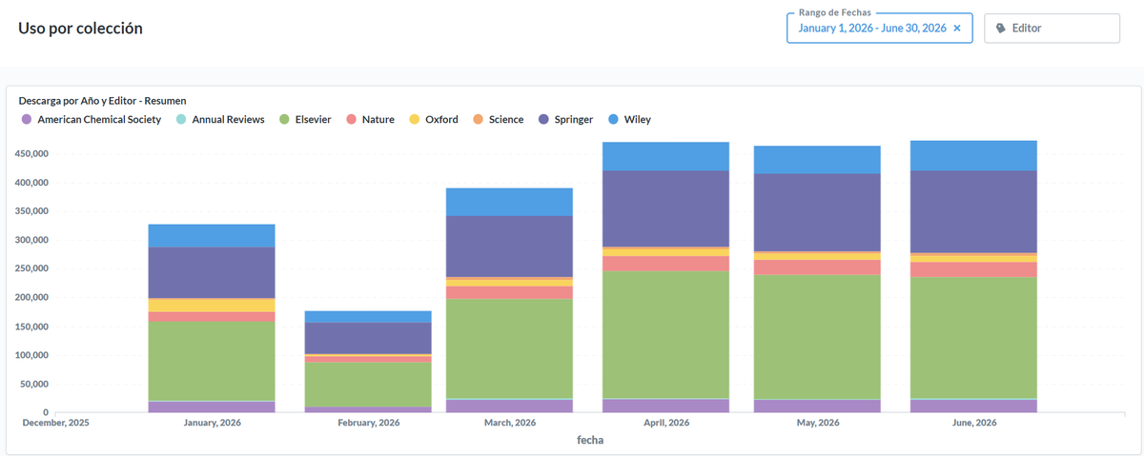This screenshot has height=456, width=1144.
Task: Click the Elsevier segment in March 2026 bar
Action: click(509, 349)
